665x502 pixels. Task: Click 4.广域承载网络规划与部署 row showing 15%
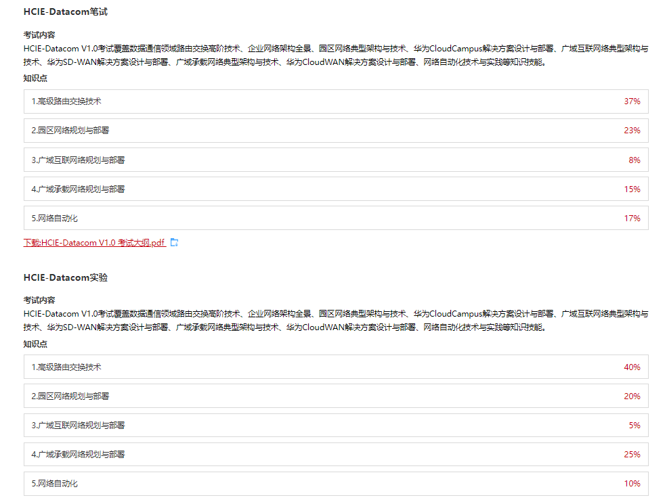(336, 189)
